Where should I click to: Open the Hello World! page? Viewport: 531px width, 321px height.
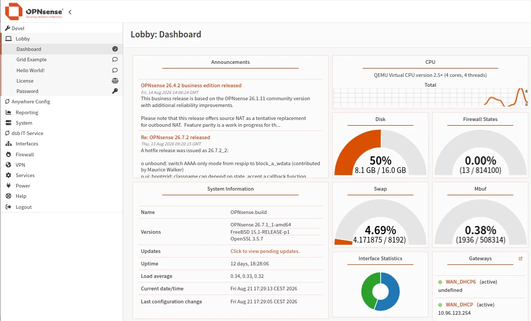(62, 70)
